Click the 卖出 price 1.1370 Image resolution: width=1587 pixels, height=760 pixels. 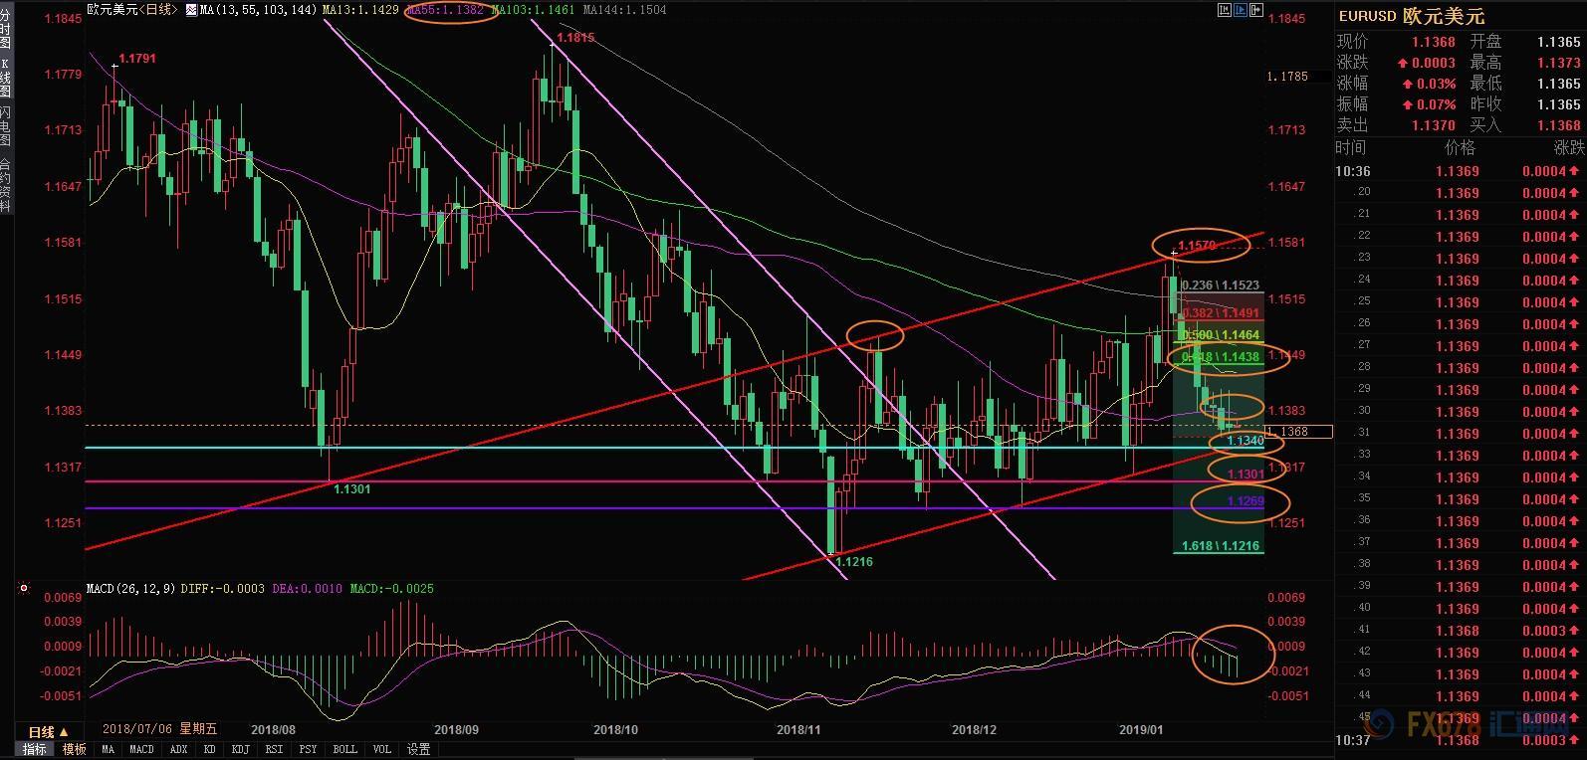pos(1433,125)
